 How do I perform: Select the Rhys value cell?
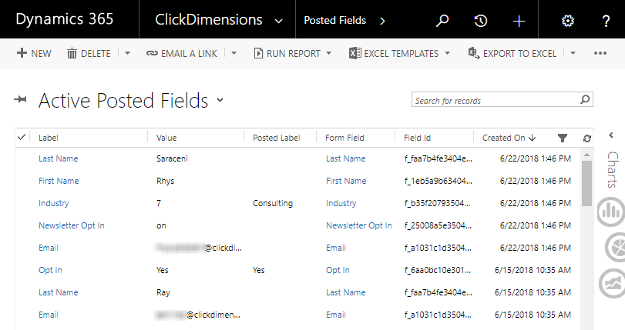(165, 181)
